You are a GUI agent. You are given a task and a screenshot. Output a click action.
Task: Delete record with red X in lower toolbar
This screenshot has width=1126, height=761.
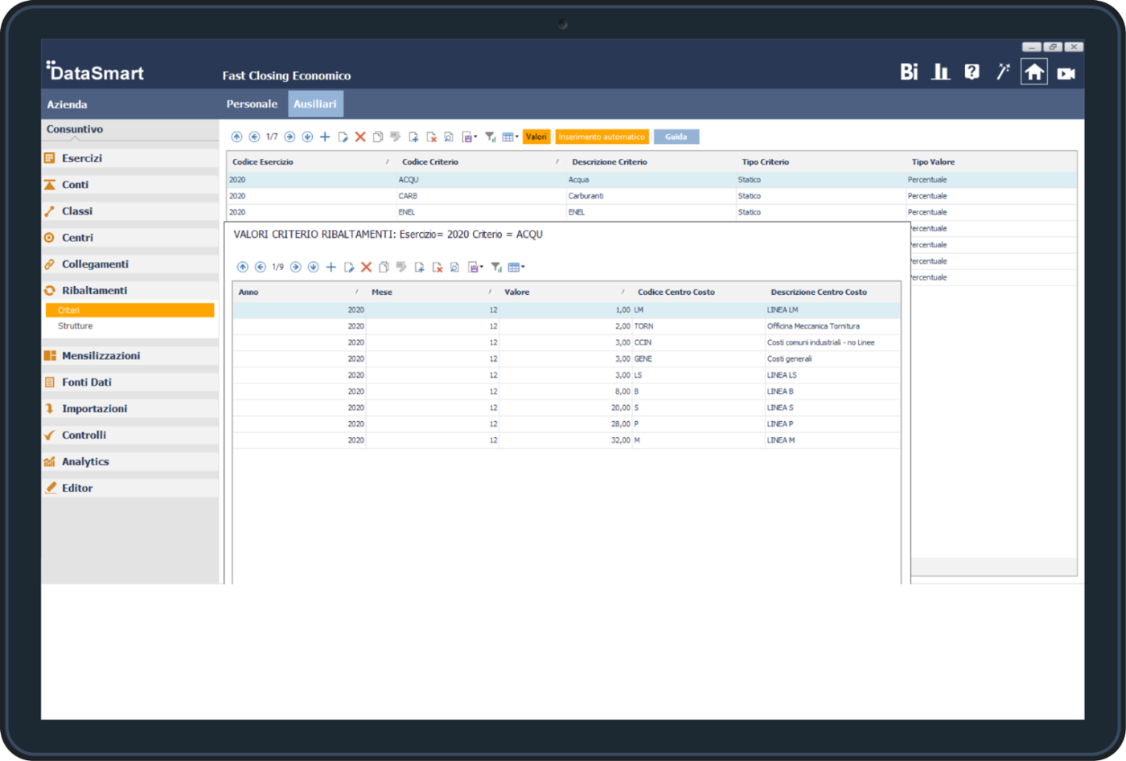point(366,267)
